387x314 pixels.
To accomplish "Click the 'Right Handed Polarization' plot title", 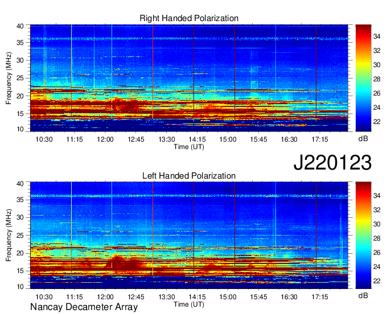I will click(189, 18).
